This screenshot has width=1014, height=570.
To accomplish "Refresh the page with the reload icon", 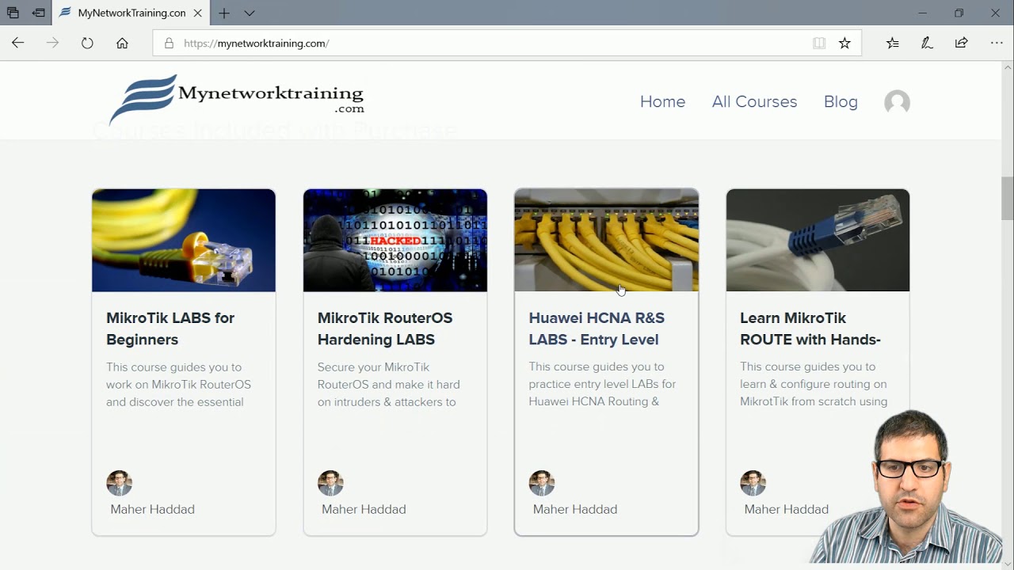I will coord(87,43).
